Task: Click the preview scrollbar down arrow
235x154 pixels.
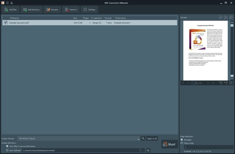Action: 232,79
